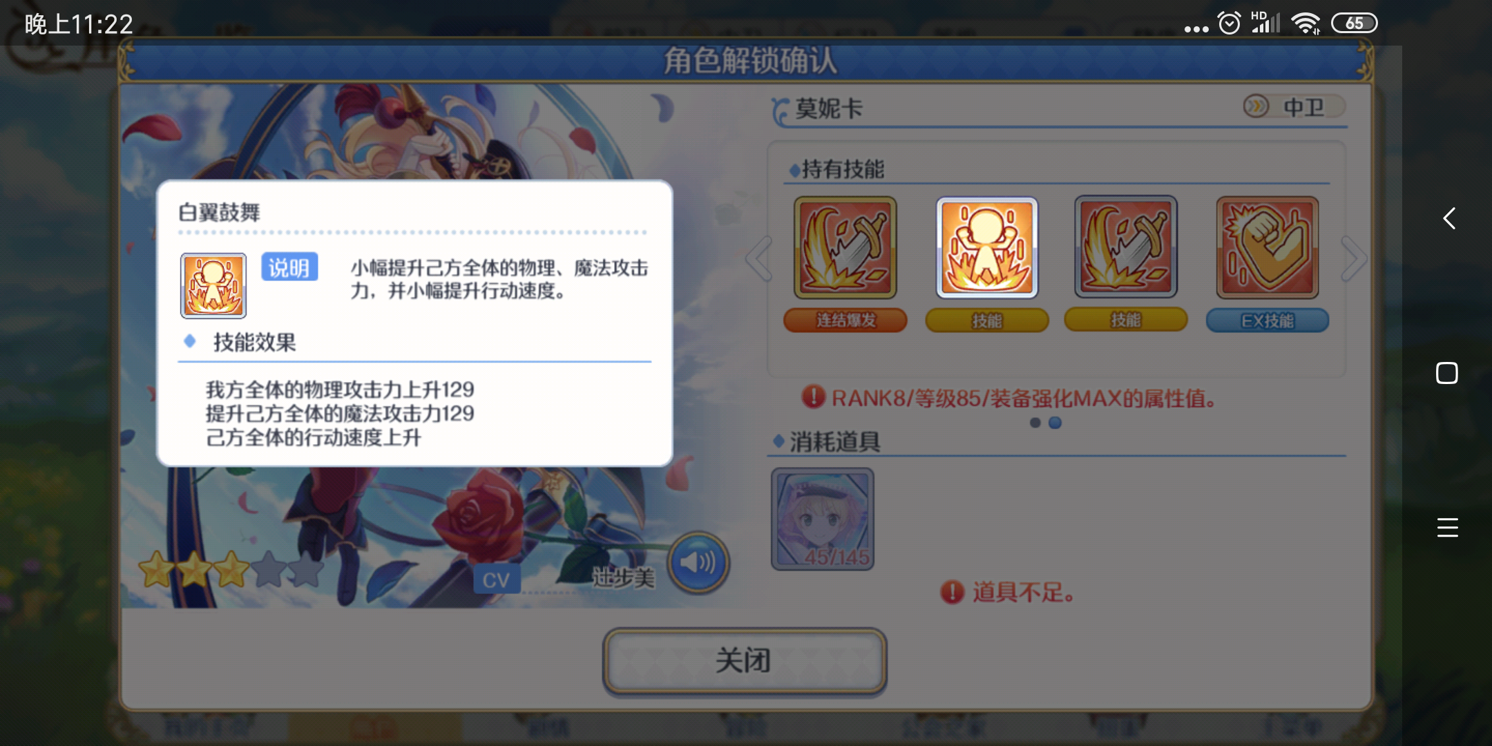The height and width of the screenshot is (746, 1492).
Task: Select second page indicator dot
Action: (x=1055, y=423)
